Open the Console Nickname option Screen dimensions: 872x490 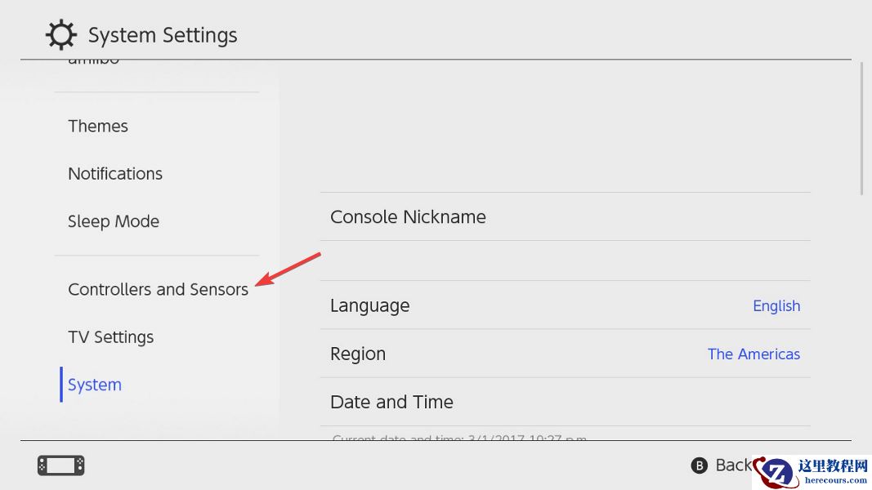pyautogui.click(x=408, y=217)
